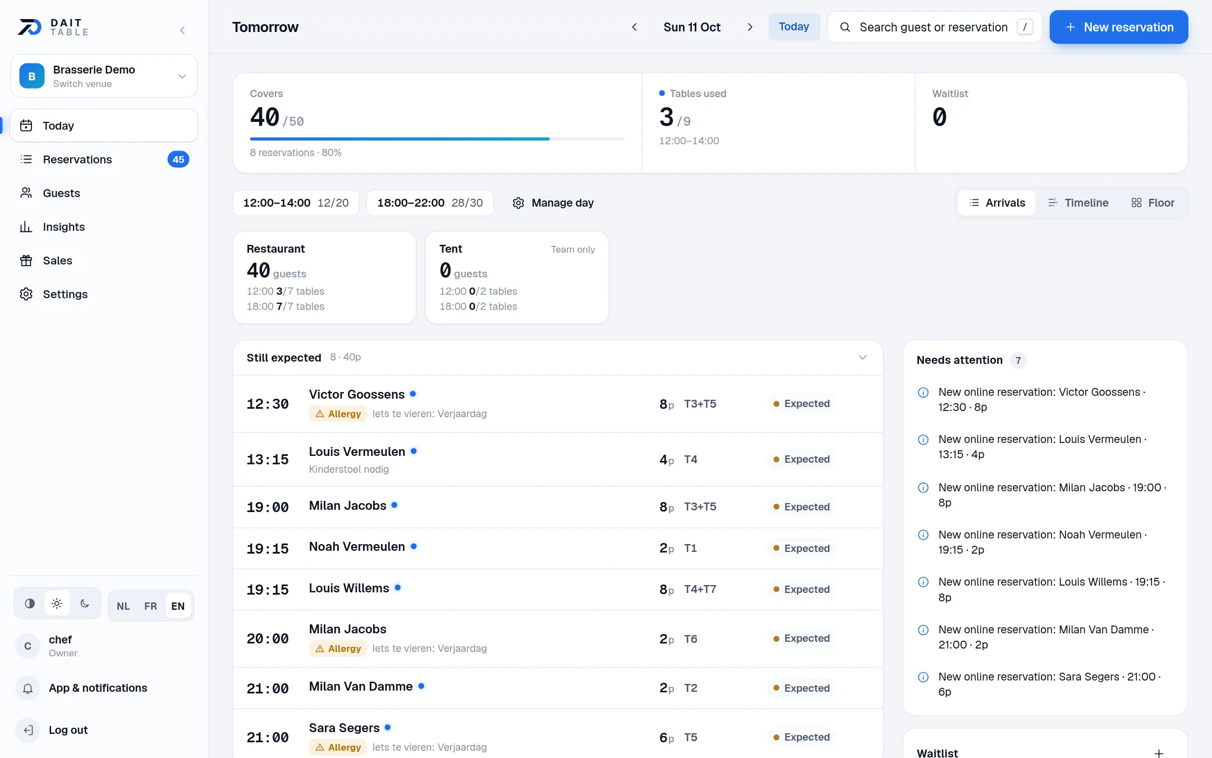Switch language to FR
1212x758 pixels.
[150, 606]
